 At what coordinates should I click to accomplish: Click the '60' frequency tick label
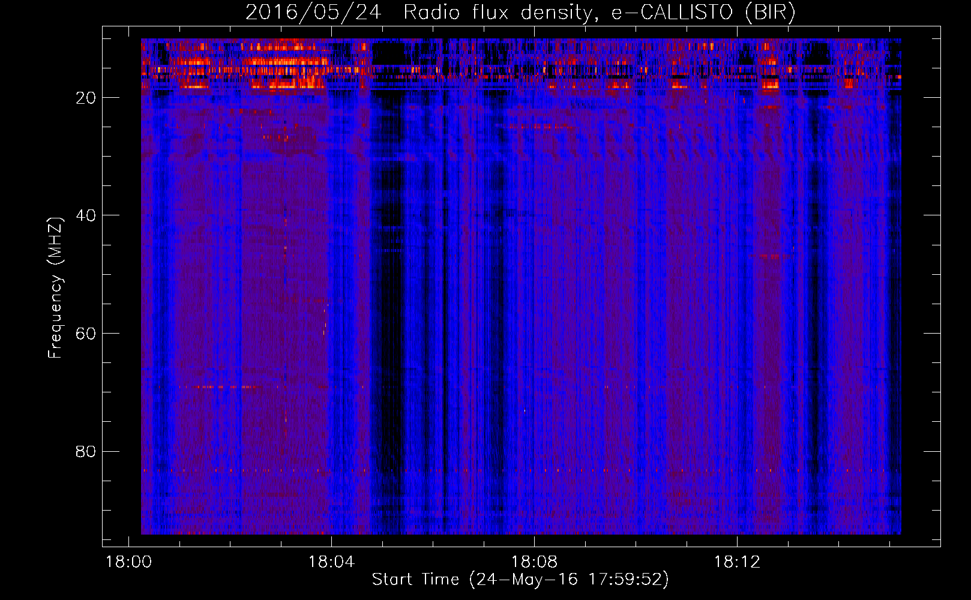(x=86, y=334)
